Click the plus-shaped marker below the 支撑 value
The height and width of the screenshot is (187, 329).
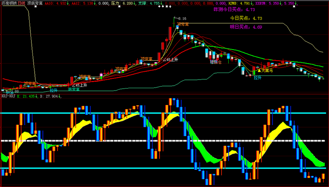[170, 7]
